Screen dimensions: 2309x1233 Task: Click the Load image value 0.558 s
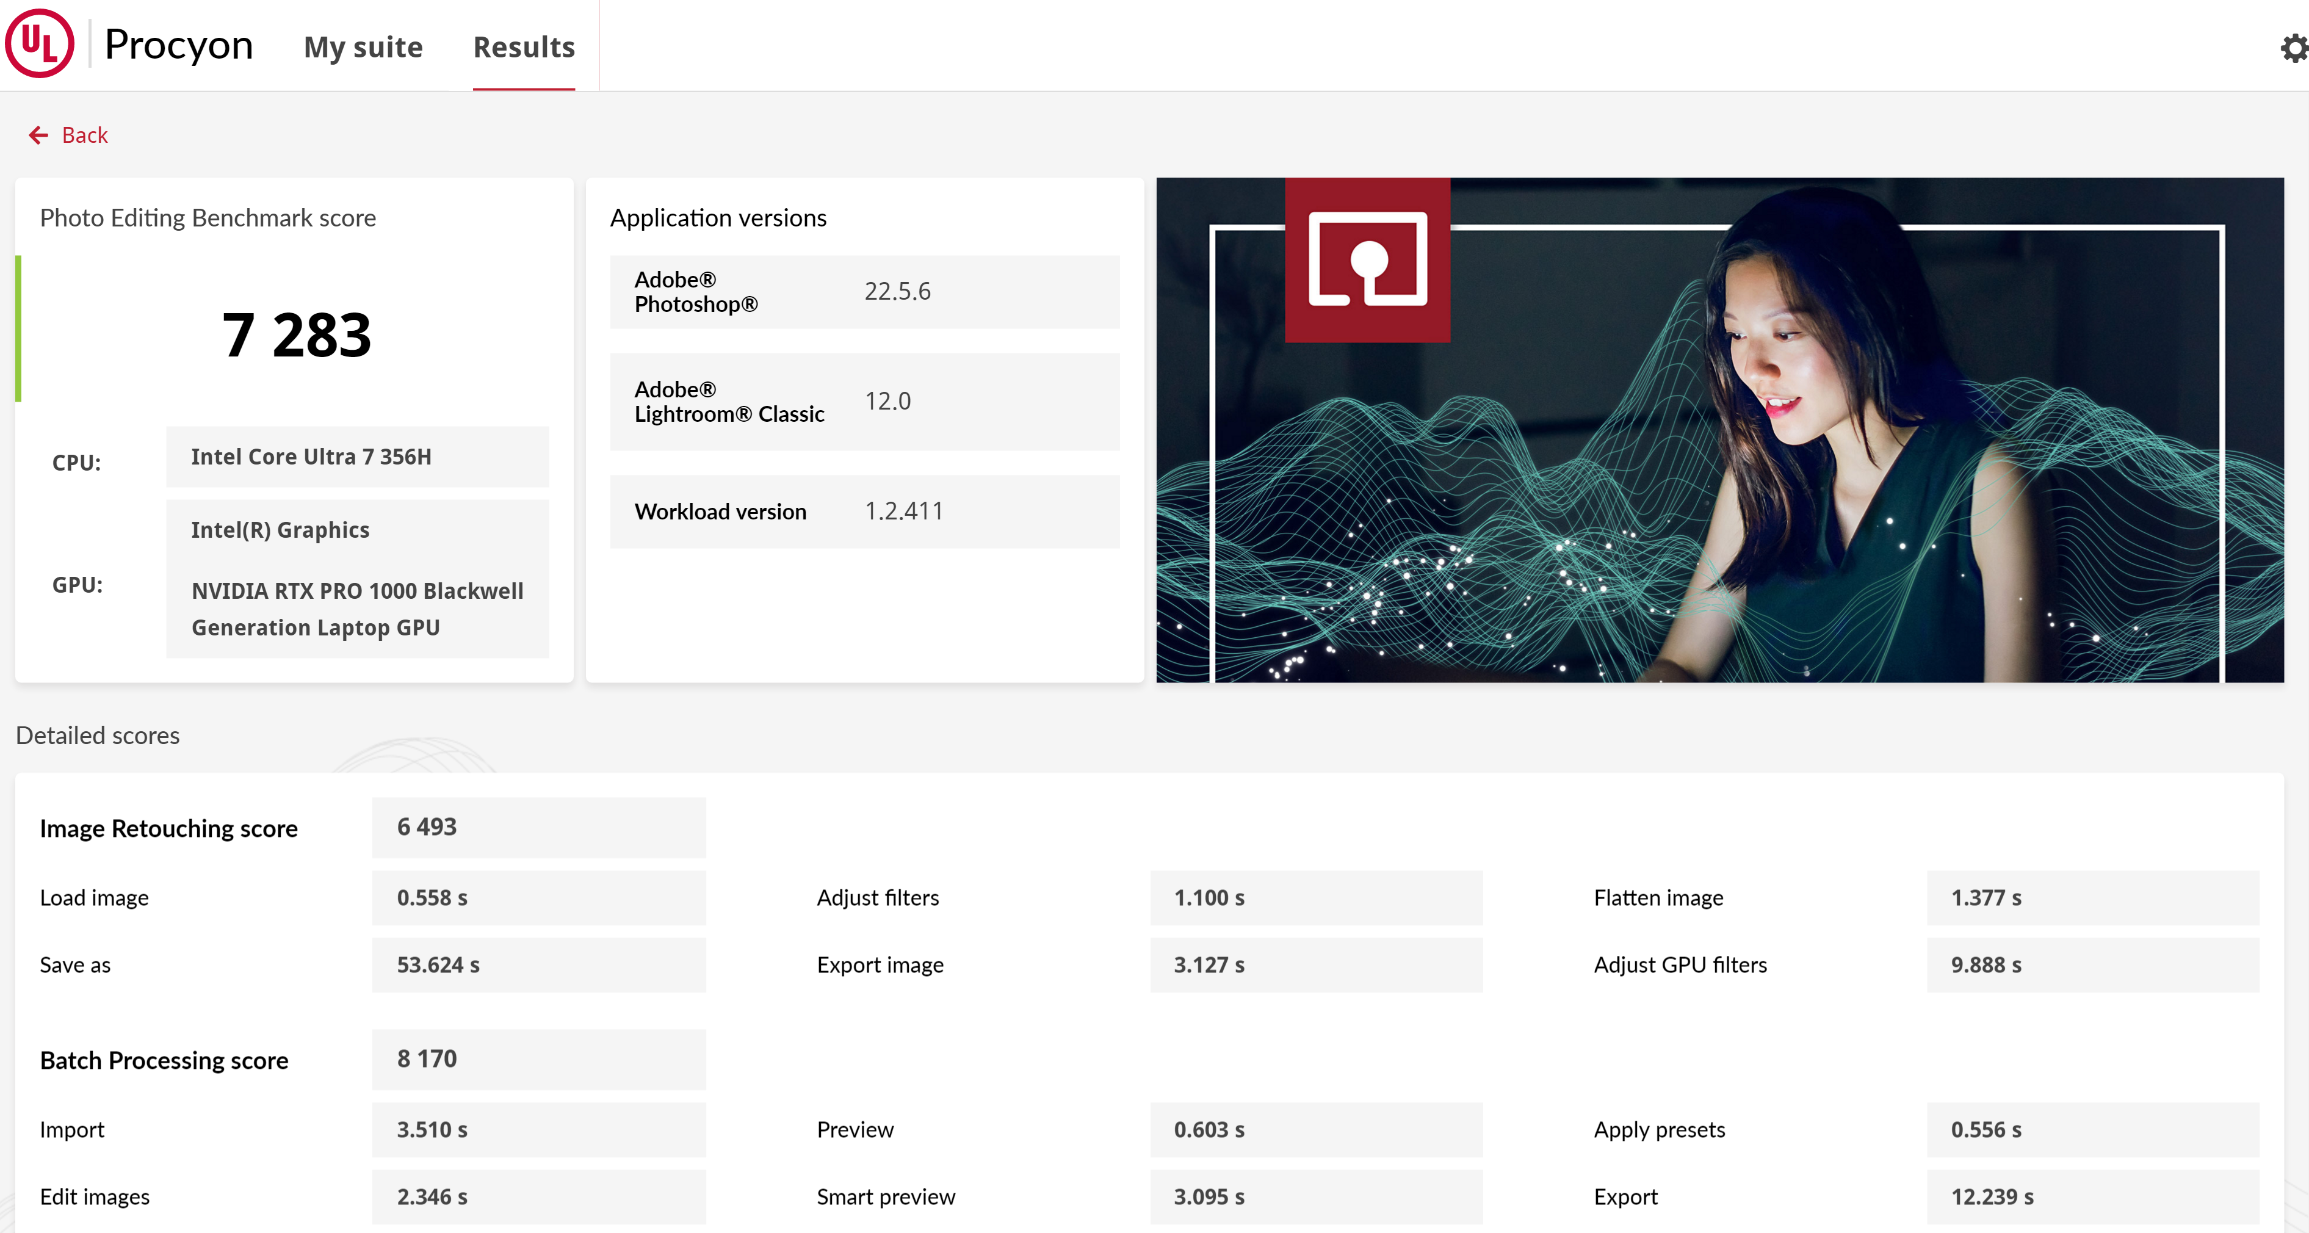coord(539,898)
